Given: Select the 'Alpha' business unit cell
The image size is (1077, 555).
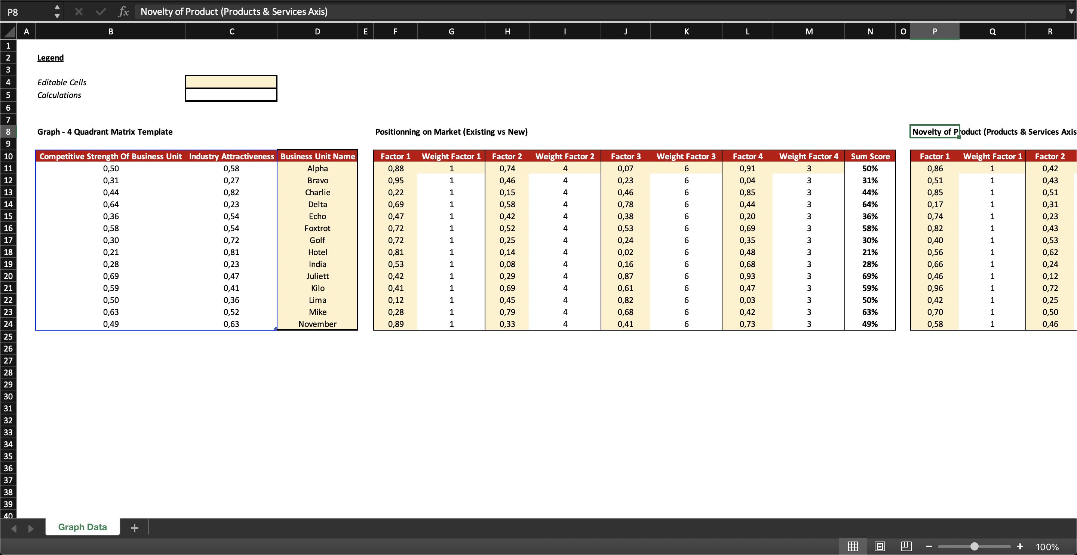Looking at the screenshot, I should point(317,169).
